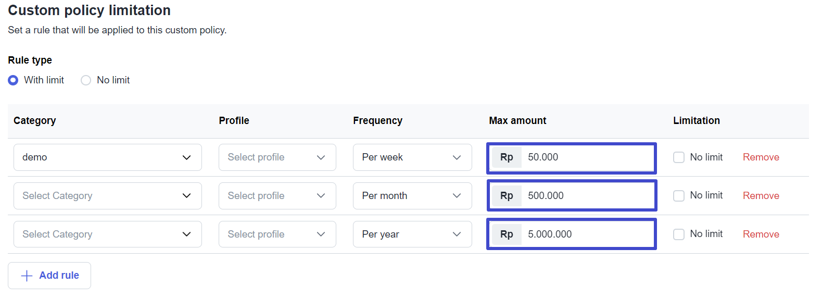822x298 pixels.
Task: Change the "Per week" frequency dropdown
Action: (412, 157)
